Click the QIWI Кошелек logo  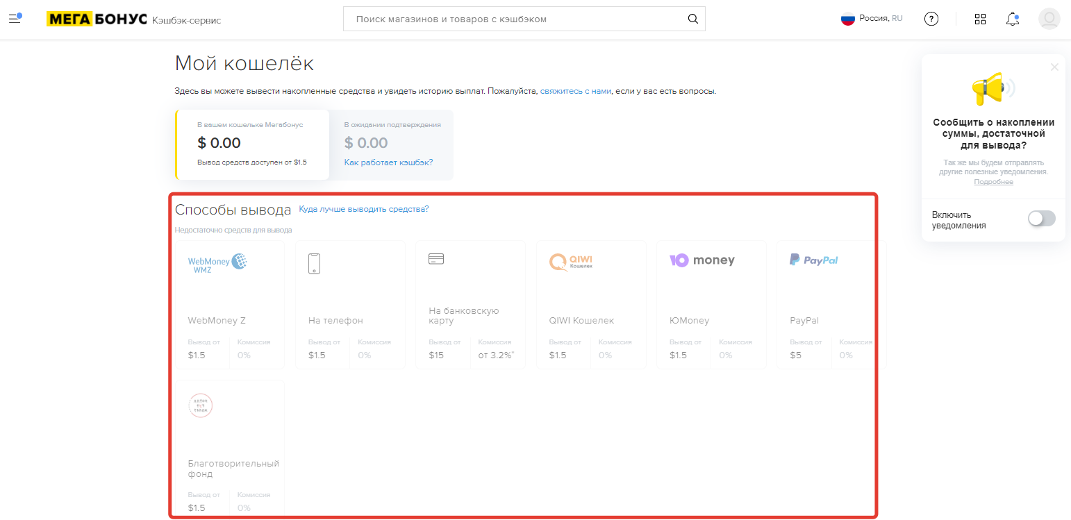[570, 262]
